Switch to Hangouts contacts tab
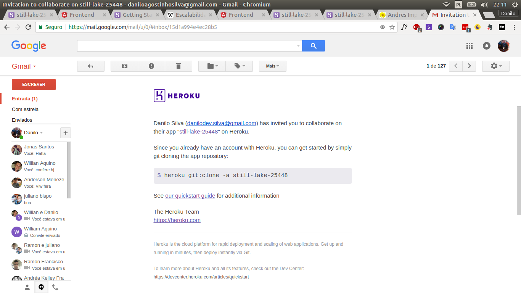The height and width of the screenshot is (293, 521). coord(27,287)
